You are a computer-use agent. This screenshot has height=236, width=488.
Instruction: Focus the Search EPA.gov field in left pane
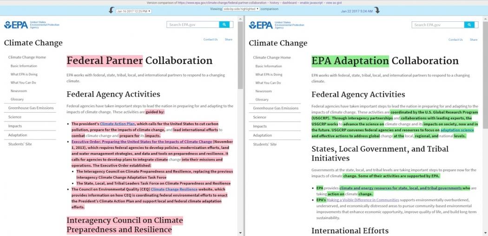(x=193, y=25)
